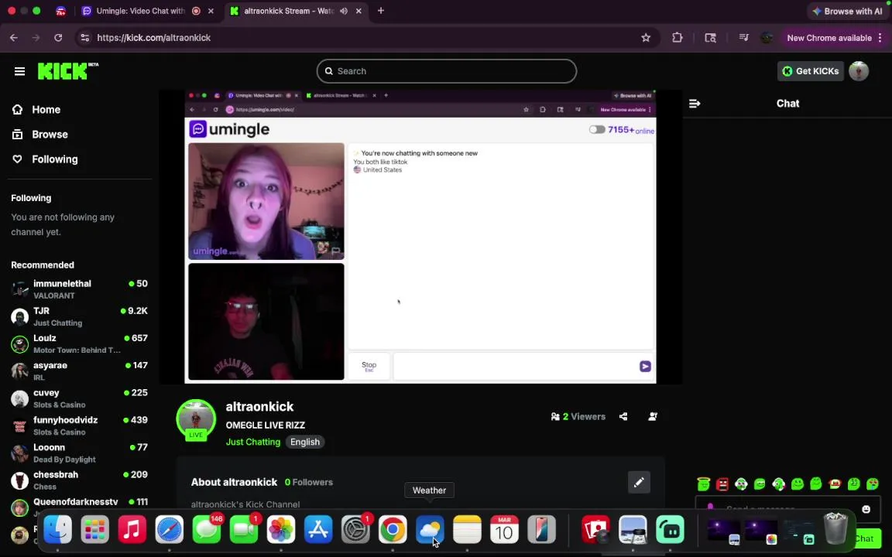Open chessbrah recommended channel
Image resolution: width=892 pixels, height=557 pixels.
click(79, 480)
